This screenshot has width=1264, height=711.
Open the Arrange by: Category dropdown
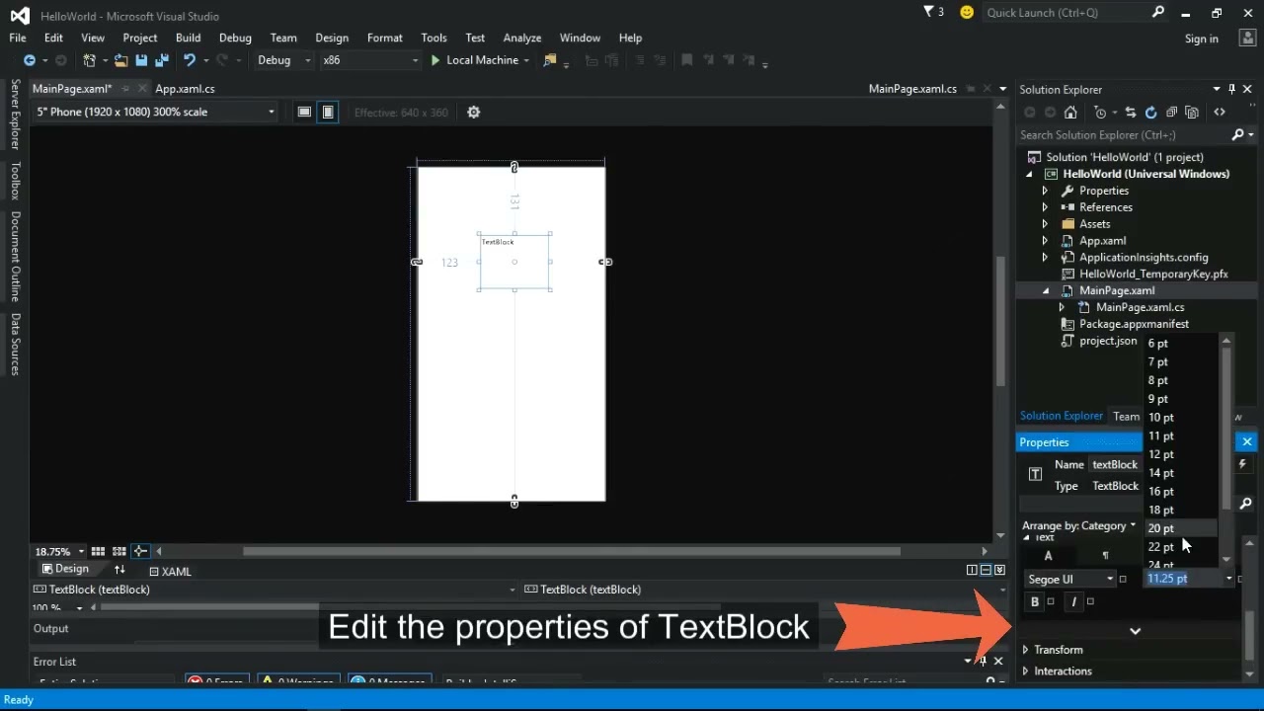pyautogui.click(x=1078, y=525)
